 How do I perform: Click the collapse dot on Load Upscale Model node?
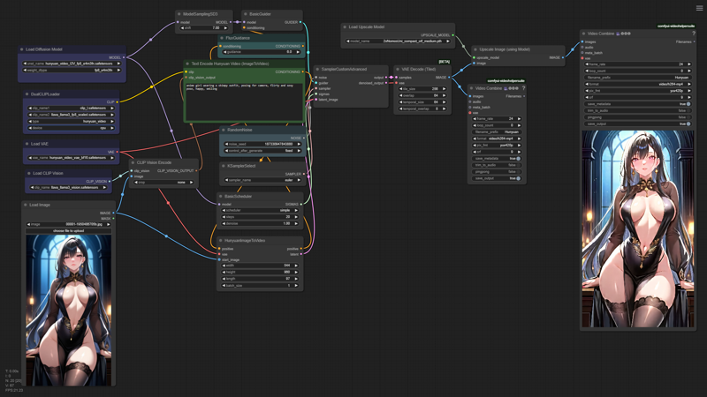click(346, 27)
